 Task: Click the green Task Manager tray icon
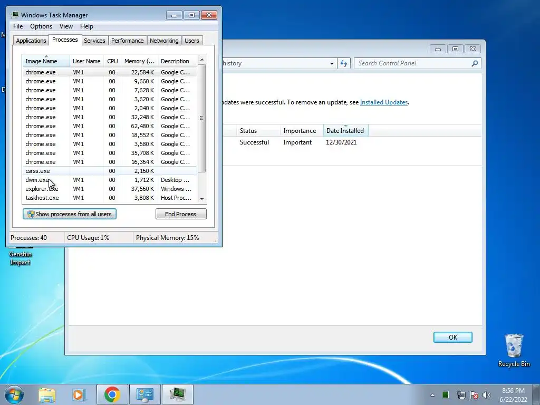point(446,394)
